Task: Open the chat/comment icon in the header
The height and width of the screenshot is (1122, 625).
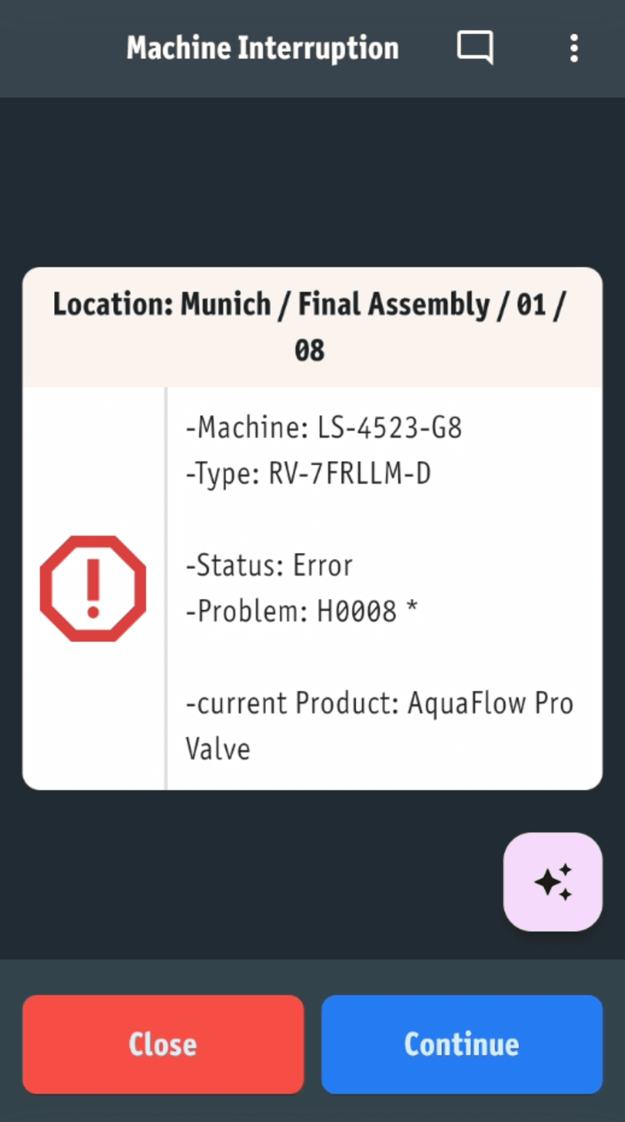Action: tap(475, 48)
